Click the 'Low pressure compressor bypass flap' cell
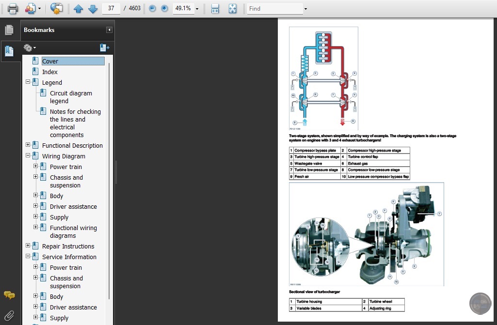 click(378, 176)
